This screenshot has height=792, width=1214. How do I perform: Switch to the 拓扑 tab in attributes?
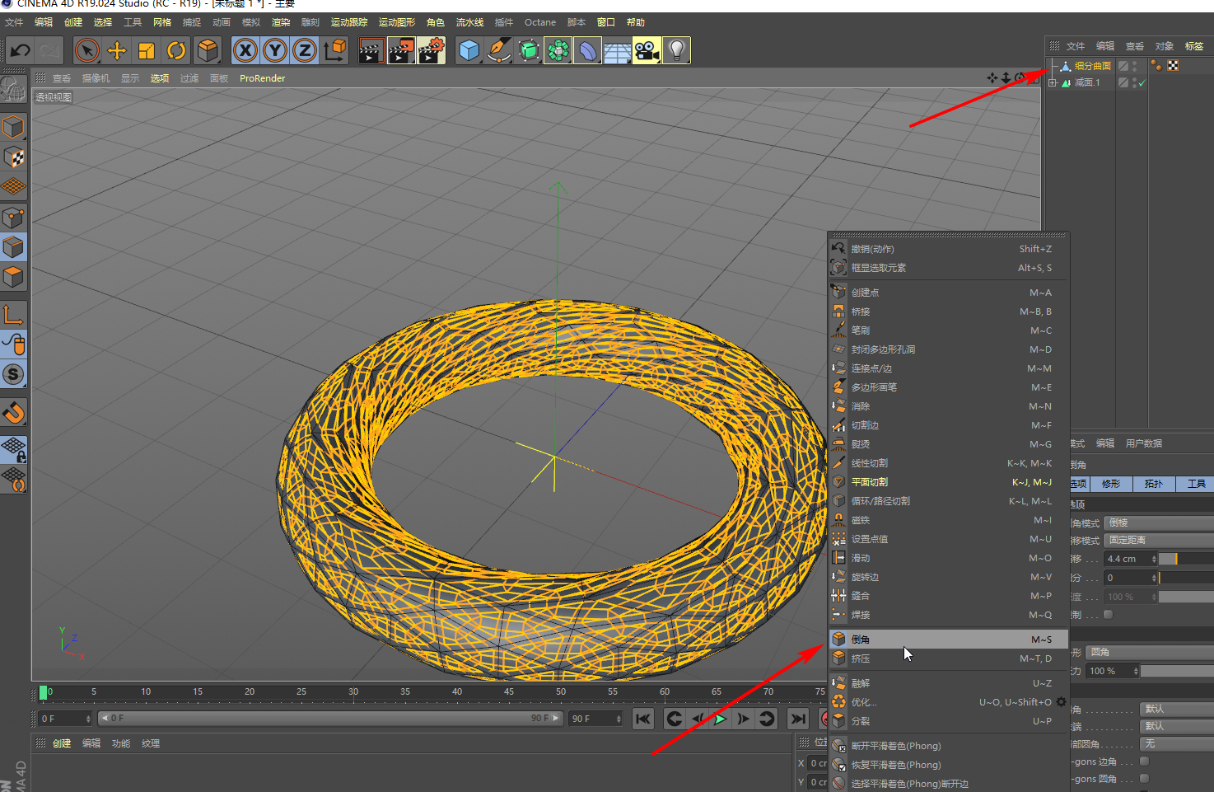tap(1154, 484)
